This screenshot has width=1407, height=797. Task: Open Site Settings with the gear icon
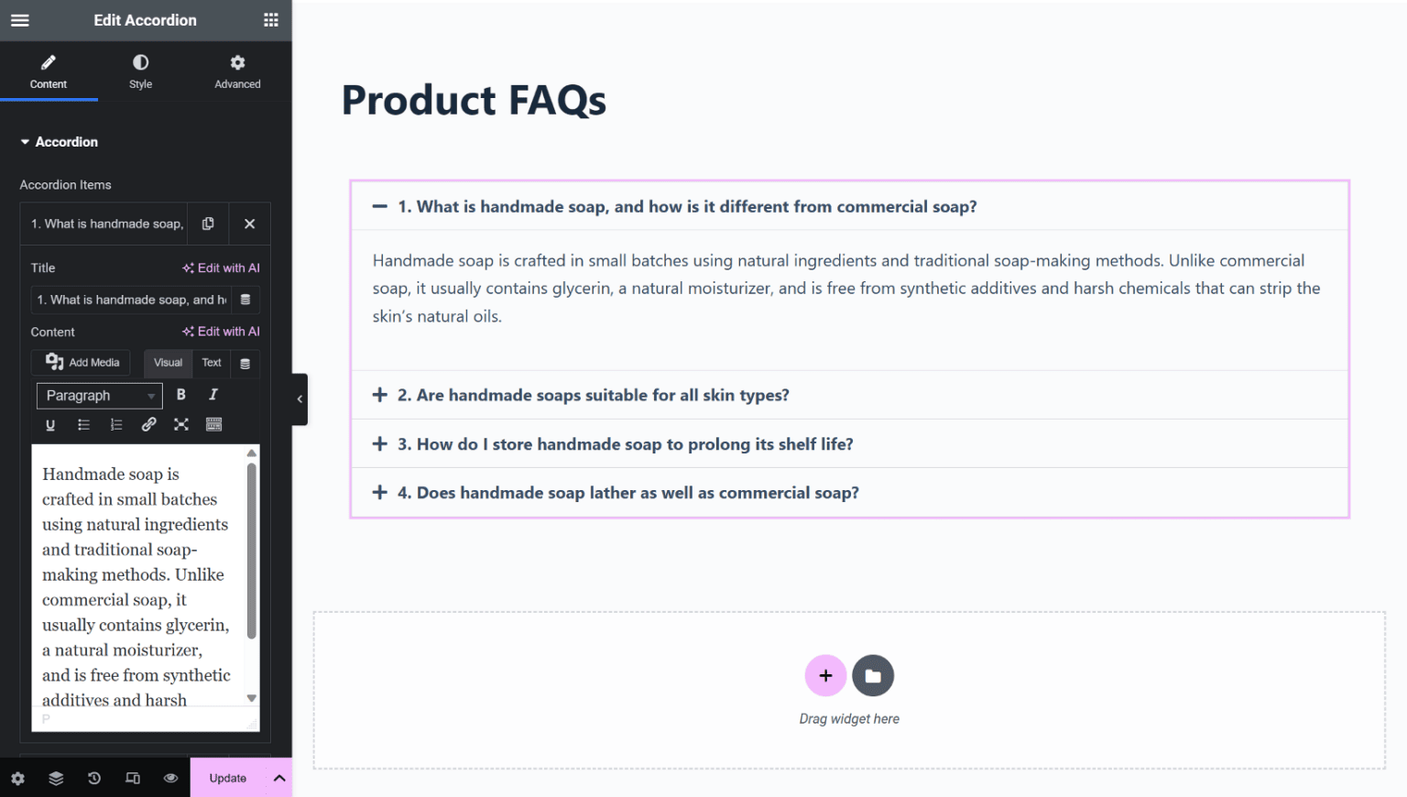[18, 778]
